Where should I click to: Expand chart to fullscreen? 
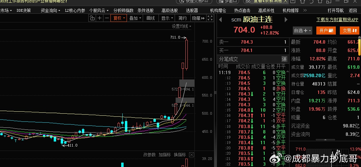click(210, 18)
